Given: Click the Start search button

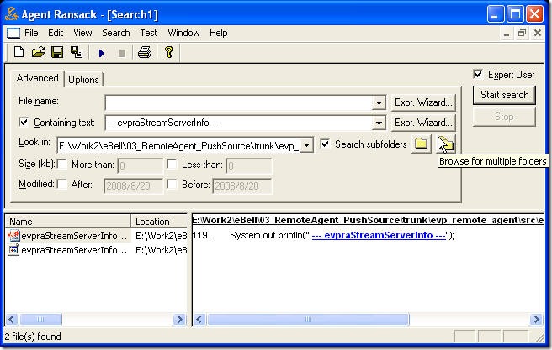Looking at the screenshot, I should (504, 95).
